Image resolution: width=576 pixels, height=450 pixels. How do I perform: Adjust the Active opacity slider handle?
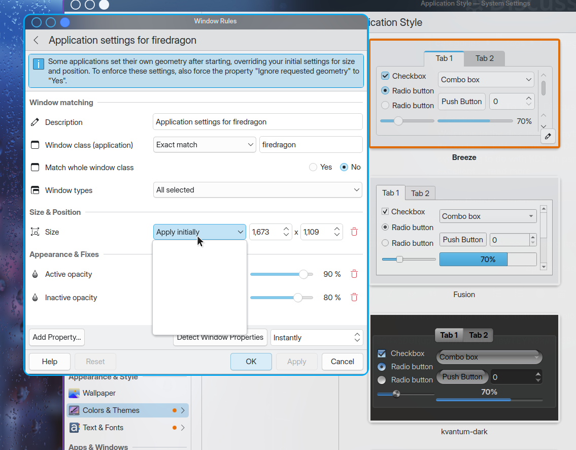click(303, 274)
